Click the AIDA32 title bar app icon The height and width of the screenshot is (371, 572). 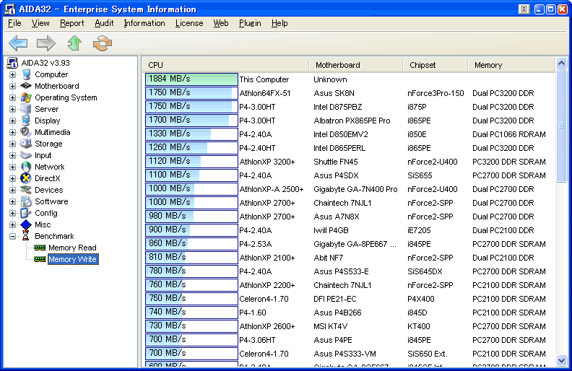(10, 9)
